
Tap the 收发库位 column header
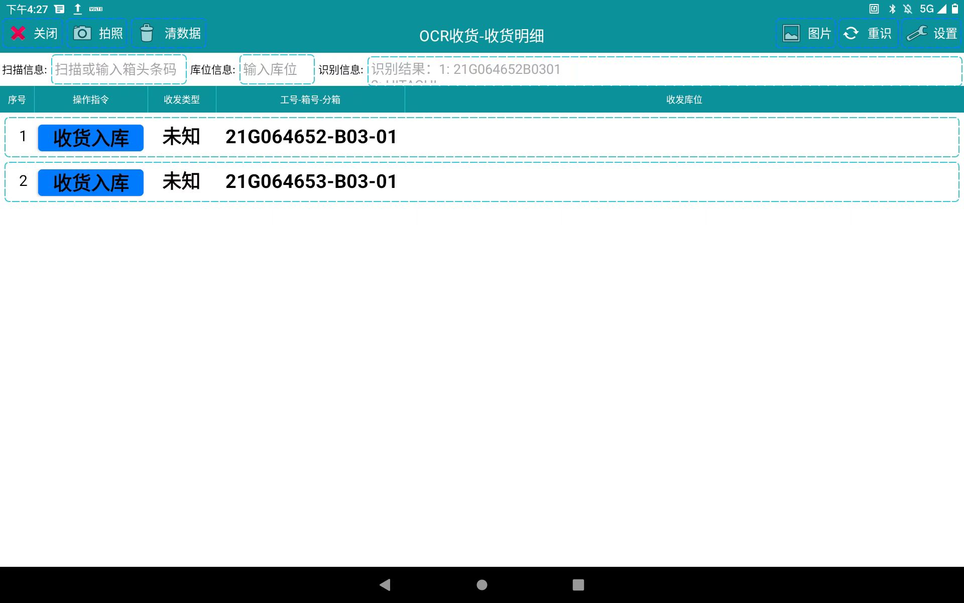684,99
